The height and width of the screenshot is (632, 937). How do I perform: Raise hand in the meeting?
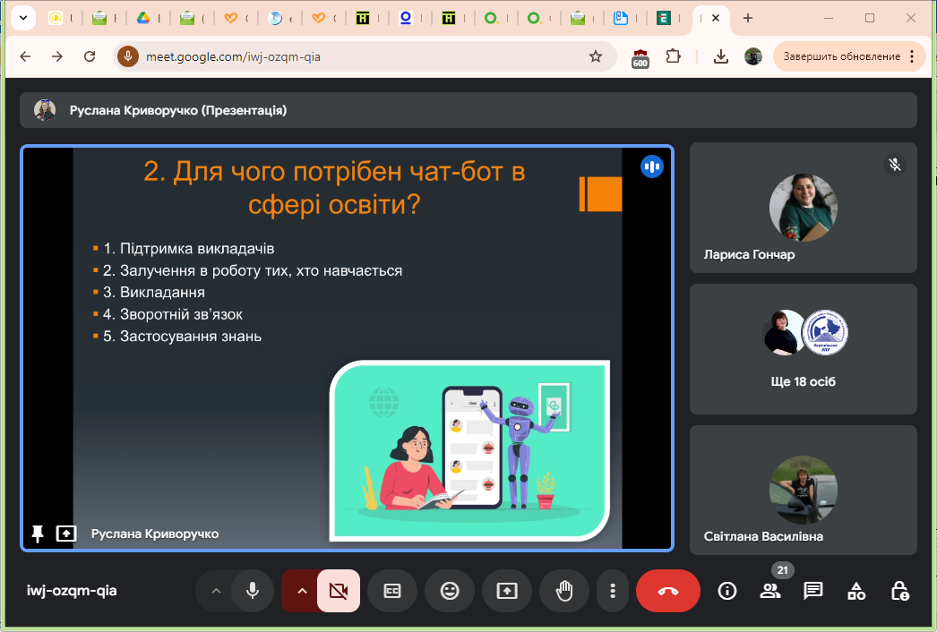(x=563, y=591)
